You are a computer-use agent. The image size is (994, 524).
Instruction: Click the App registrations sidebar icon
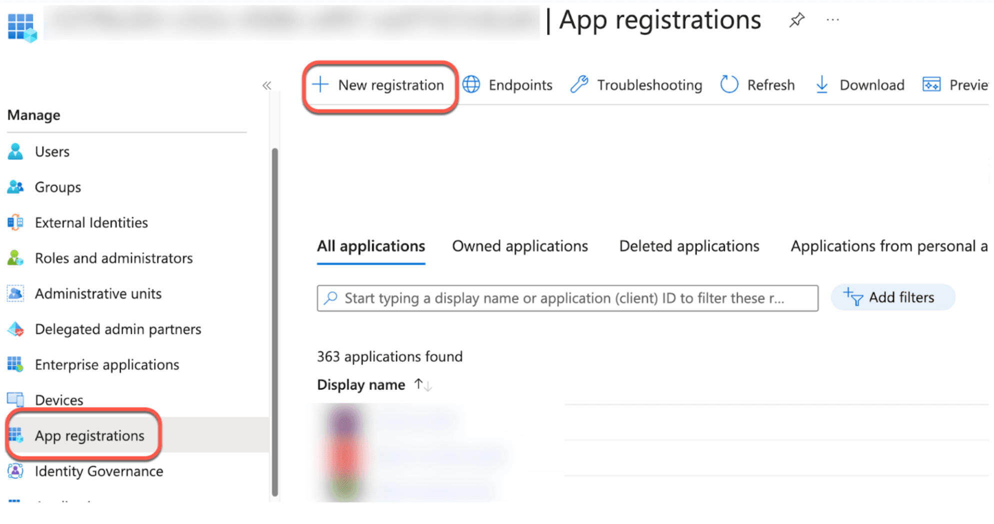[x=15, y=435]
